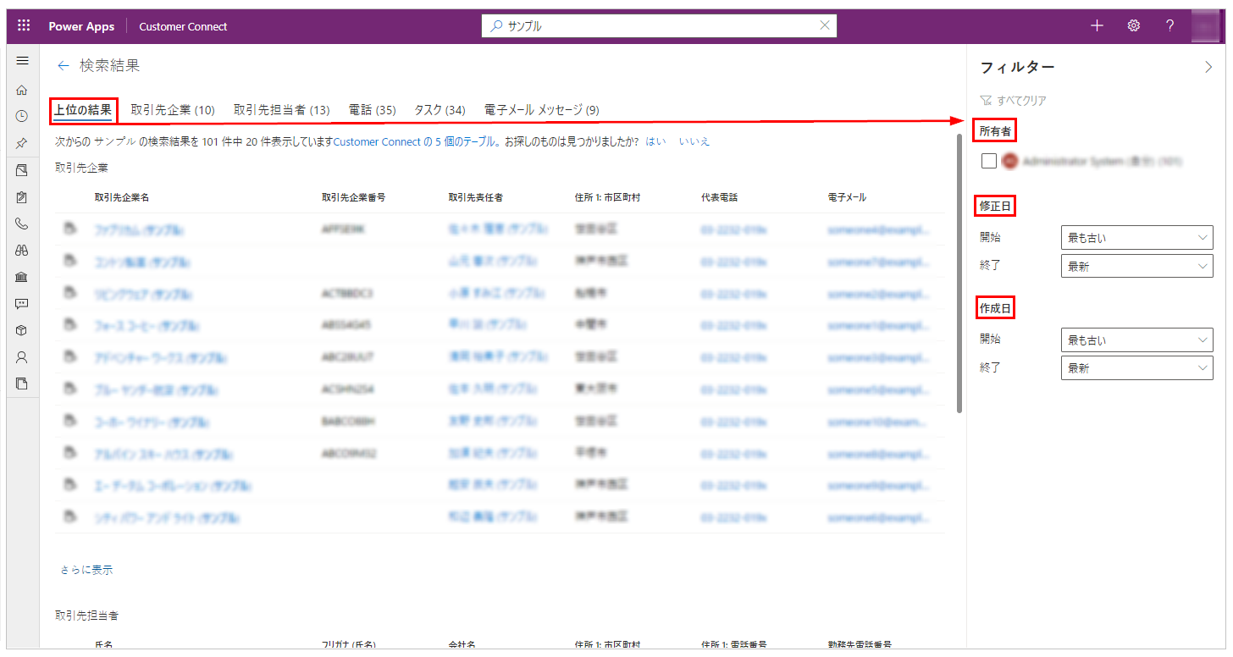Switch to 電子メール メッセージ (9) tab
The width and height of the screenshot is (1233, 657).
coord(542,110)
